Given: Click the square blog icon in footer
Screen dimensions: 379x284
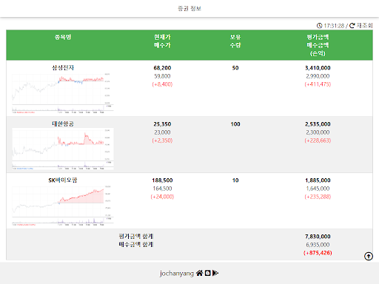Looking at the screenshot, I should pos(208,273).
